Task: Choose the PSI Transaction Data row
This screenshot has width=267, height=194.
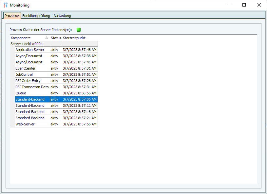Action: [x=32, y=87]
